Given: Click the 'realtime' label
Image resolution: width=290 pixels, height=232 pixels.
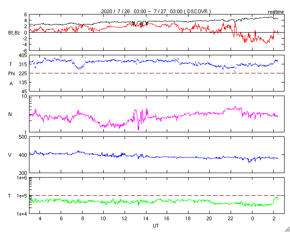Looking at the screenshot, I should 276,12.
